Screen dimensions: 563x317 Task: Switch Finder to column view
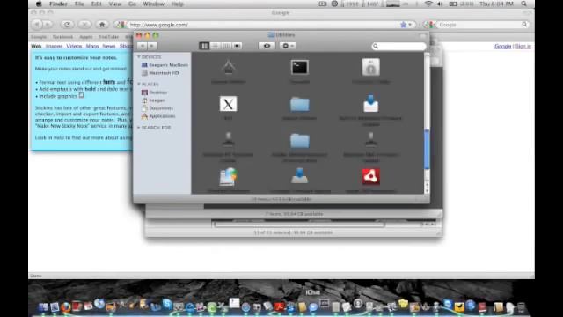226,46
